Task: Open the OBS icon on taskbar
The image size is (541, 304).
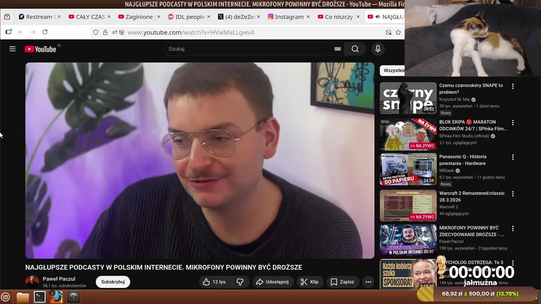Action: [74, 297]
